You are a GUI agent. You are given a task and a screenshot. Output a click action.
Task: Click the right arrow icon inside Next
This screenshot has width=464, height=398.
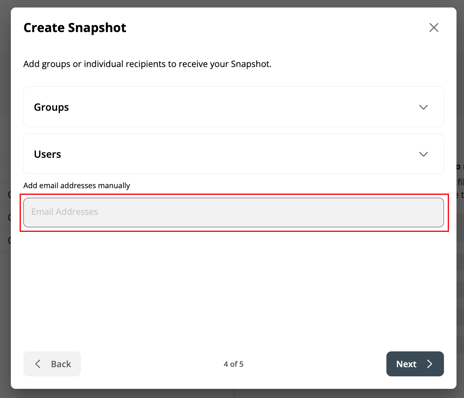(429, 364)
